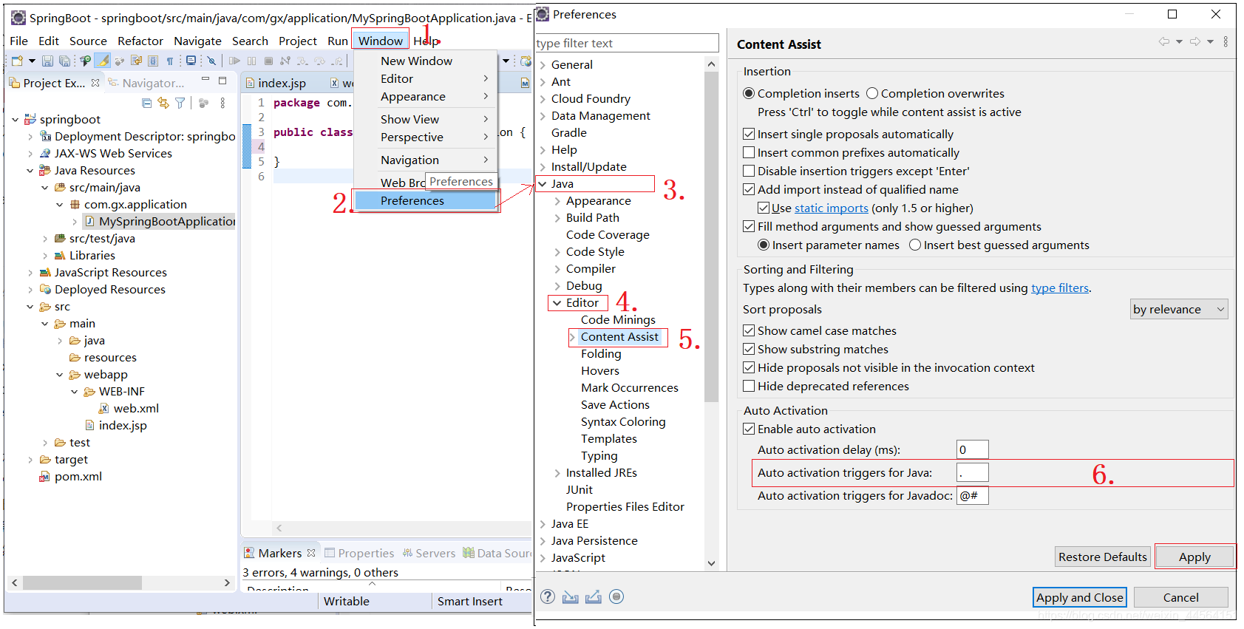Open the Show View submenu
This screenshot has width=1244, height=629.
click(425, 119)
